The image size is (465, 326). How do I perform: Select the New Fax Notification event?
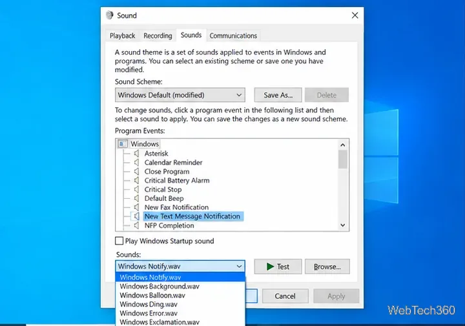(176, 207)
